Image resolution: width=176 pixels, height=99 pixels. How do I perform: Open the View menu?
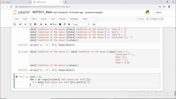(x=34, y=19)
